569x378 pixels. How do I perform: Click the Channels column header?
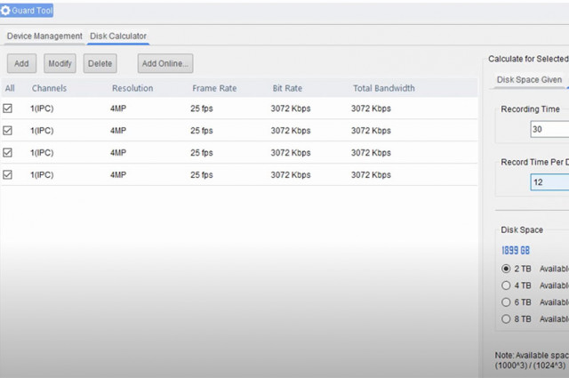coord(50,88)
